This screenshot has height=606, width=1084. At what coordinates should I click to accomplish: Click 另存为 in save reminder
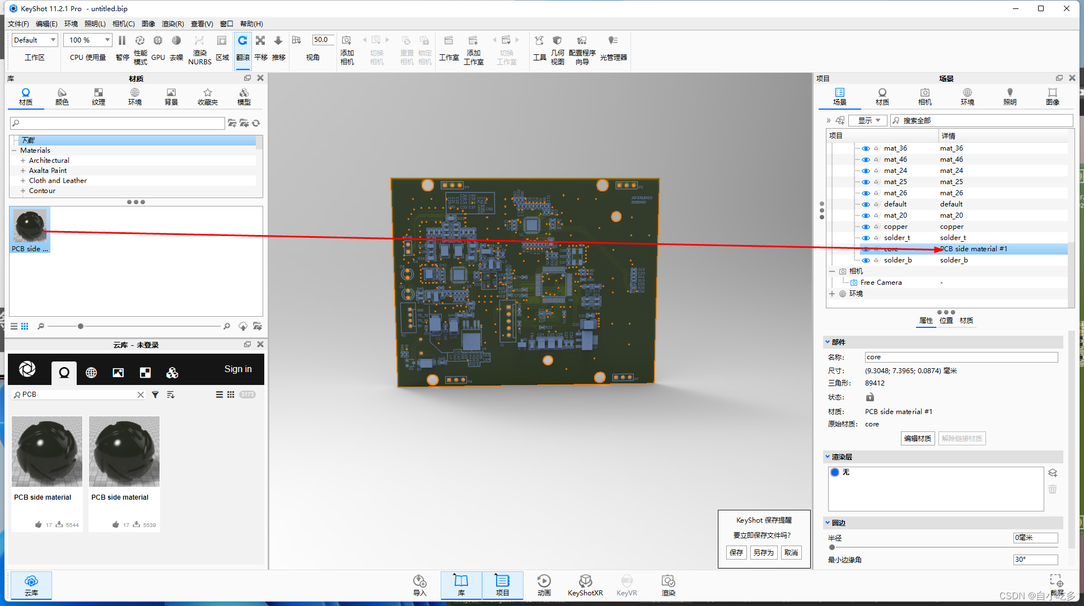(763, 552)
